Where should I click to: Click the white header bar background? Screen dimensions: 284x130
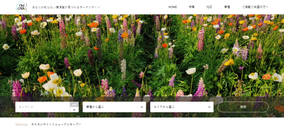click(133, 7)
